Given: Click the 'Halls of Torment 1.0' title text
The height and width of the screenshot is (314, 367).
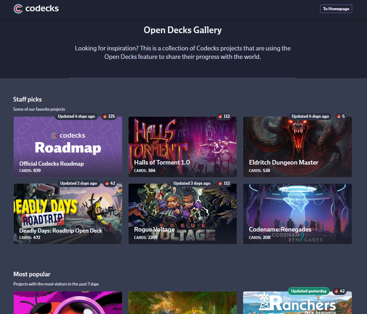Looking at the screenshot, I should tap(162, 162).
